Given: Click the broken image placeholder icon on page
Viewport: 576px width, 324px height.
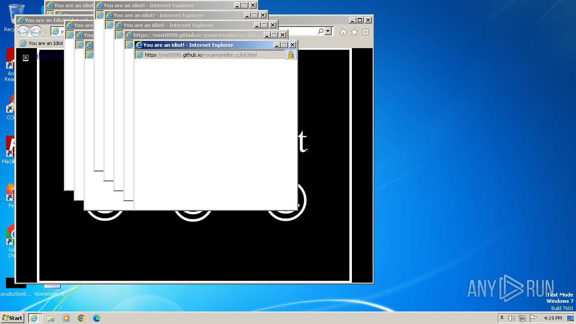Looking at the screenshot, I should [26, 58].
